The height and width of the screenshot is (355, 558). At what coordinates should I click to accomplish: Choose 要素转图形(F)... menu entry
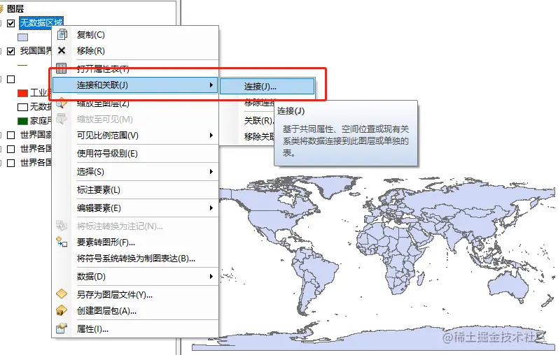(x=135, y=242)
